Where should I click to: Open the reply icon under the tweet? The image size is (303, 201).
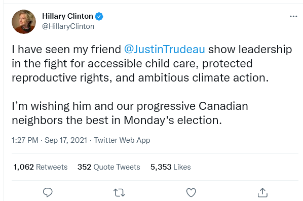click(x=48, y=192)
